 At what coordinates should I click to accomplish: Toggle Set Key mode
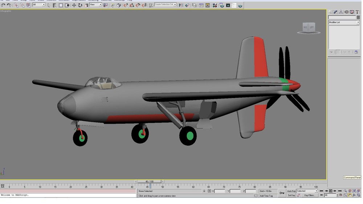291,195
